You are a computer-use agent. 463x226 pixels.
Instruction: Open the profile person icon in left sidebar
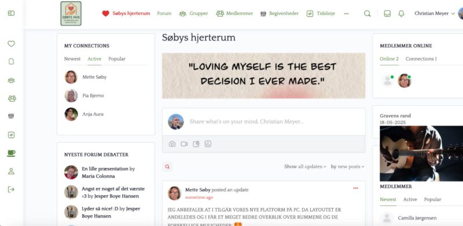(x=11, y=171)
